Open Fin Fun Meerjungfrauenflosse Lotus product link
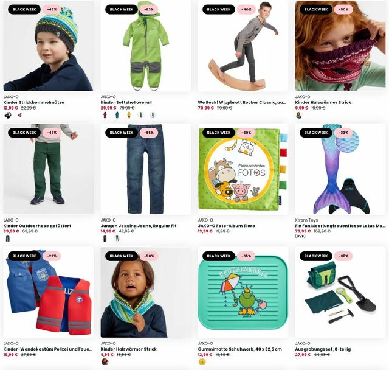The height and width of the screenshot is (370, 389). tap(340, 226)
